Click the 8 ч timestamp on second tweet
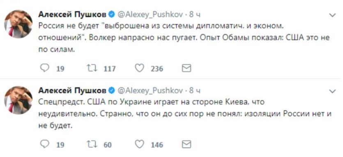343x157 pixels. point(195,90)
